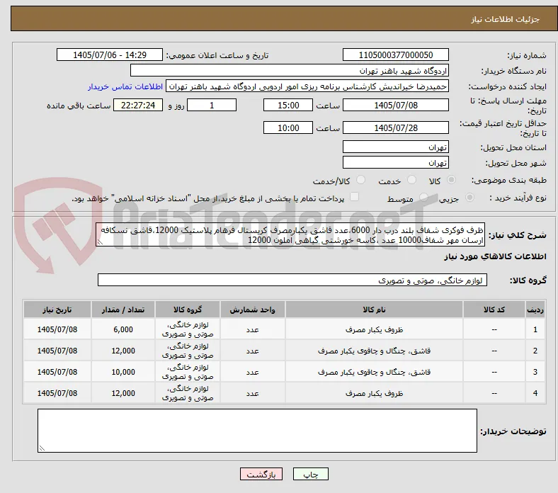
Task: Click the price validity date 1405/07/28 field
Action: click(x=396, y=127)
